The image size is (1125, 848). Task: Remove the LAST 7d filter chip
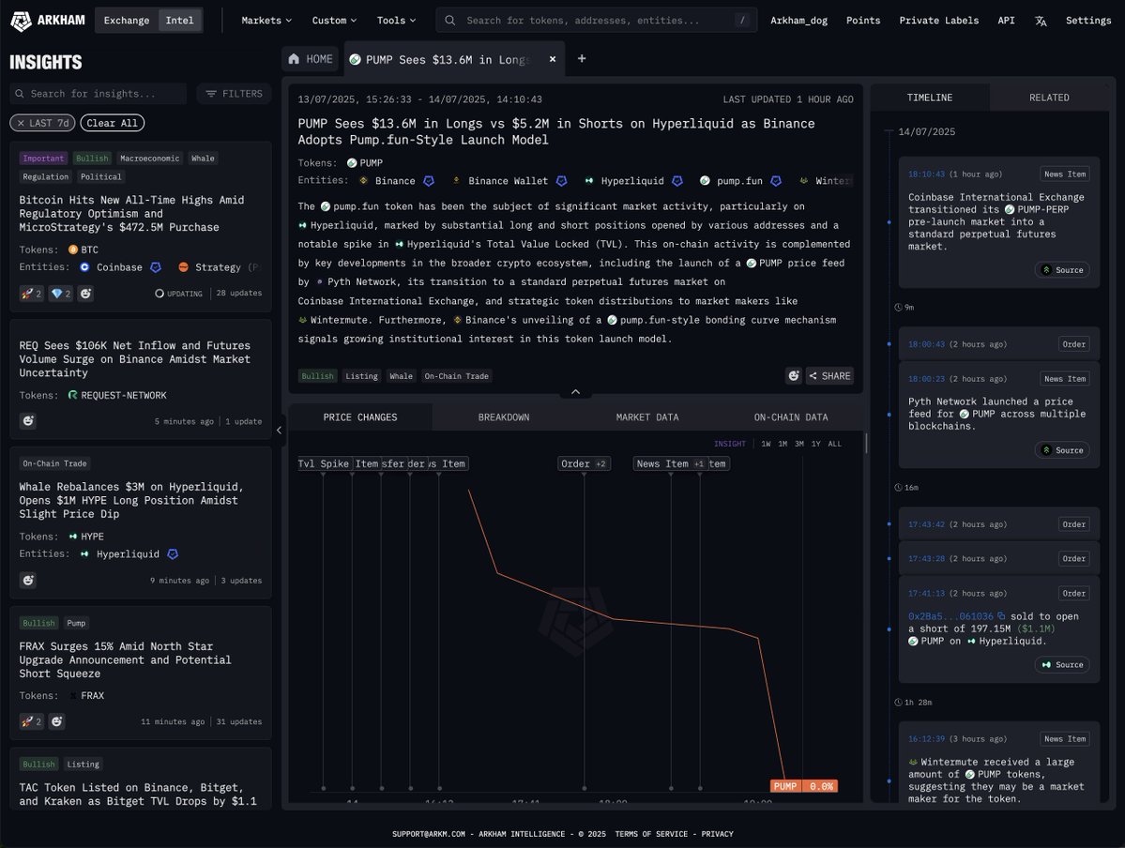[21, 124]
